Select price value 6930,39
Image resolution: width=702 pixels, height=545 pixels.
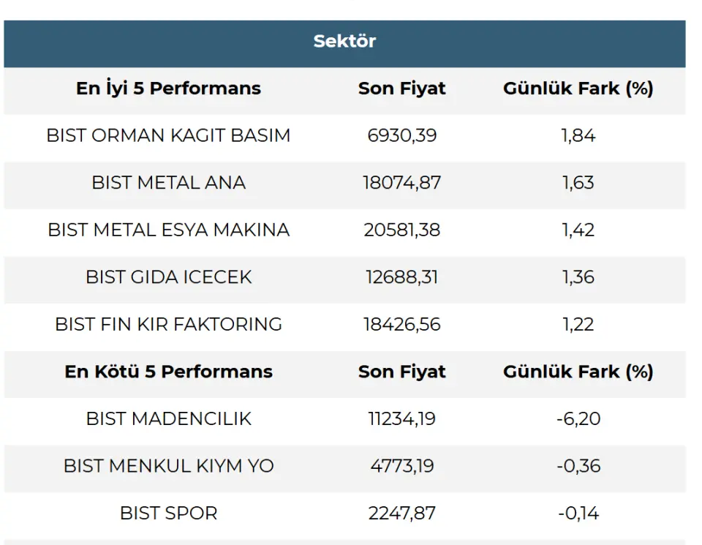coord(401,135)
